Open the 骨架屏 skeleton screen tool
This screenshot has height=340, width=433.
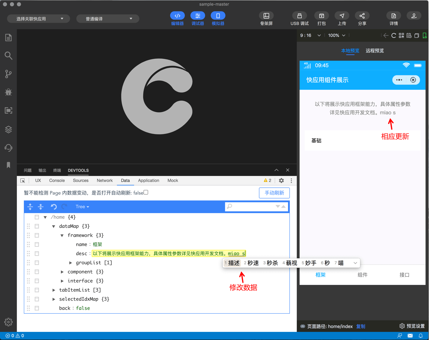coord(266,16)
